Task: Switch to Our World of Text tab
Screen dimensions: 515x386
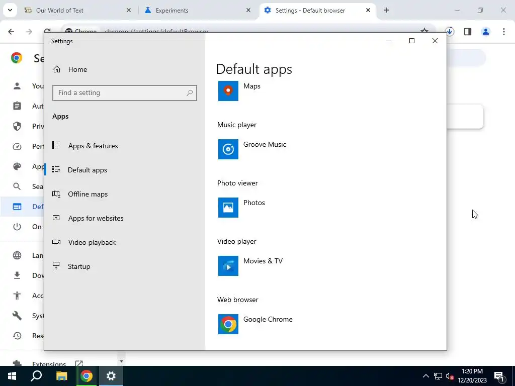Action: tap(77, 11)
